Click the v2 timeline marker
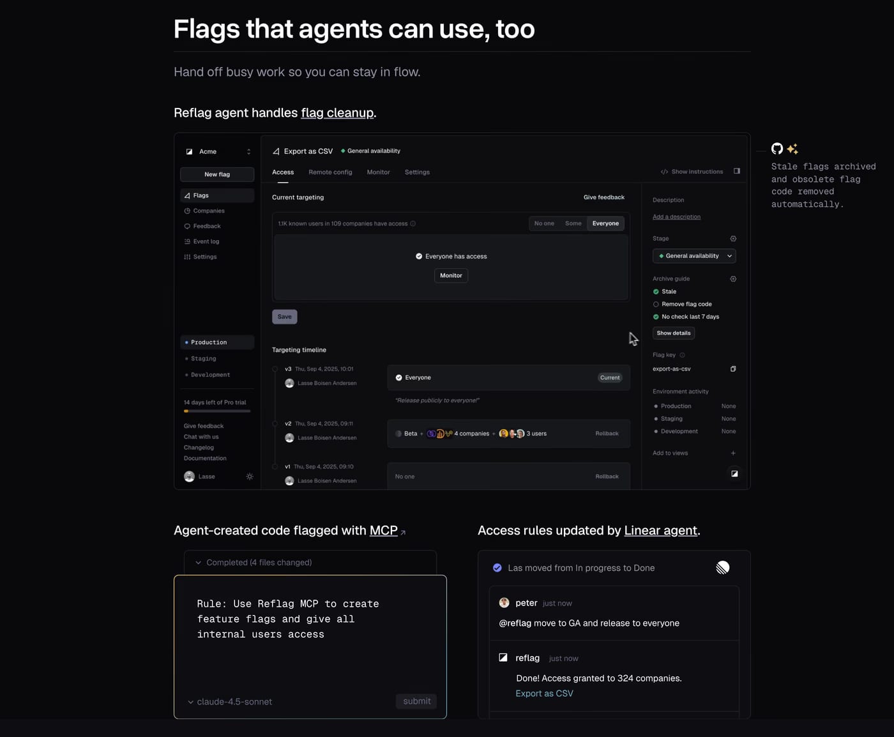This screenshot has height=737, width=894. coord(275,424)
